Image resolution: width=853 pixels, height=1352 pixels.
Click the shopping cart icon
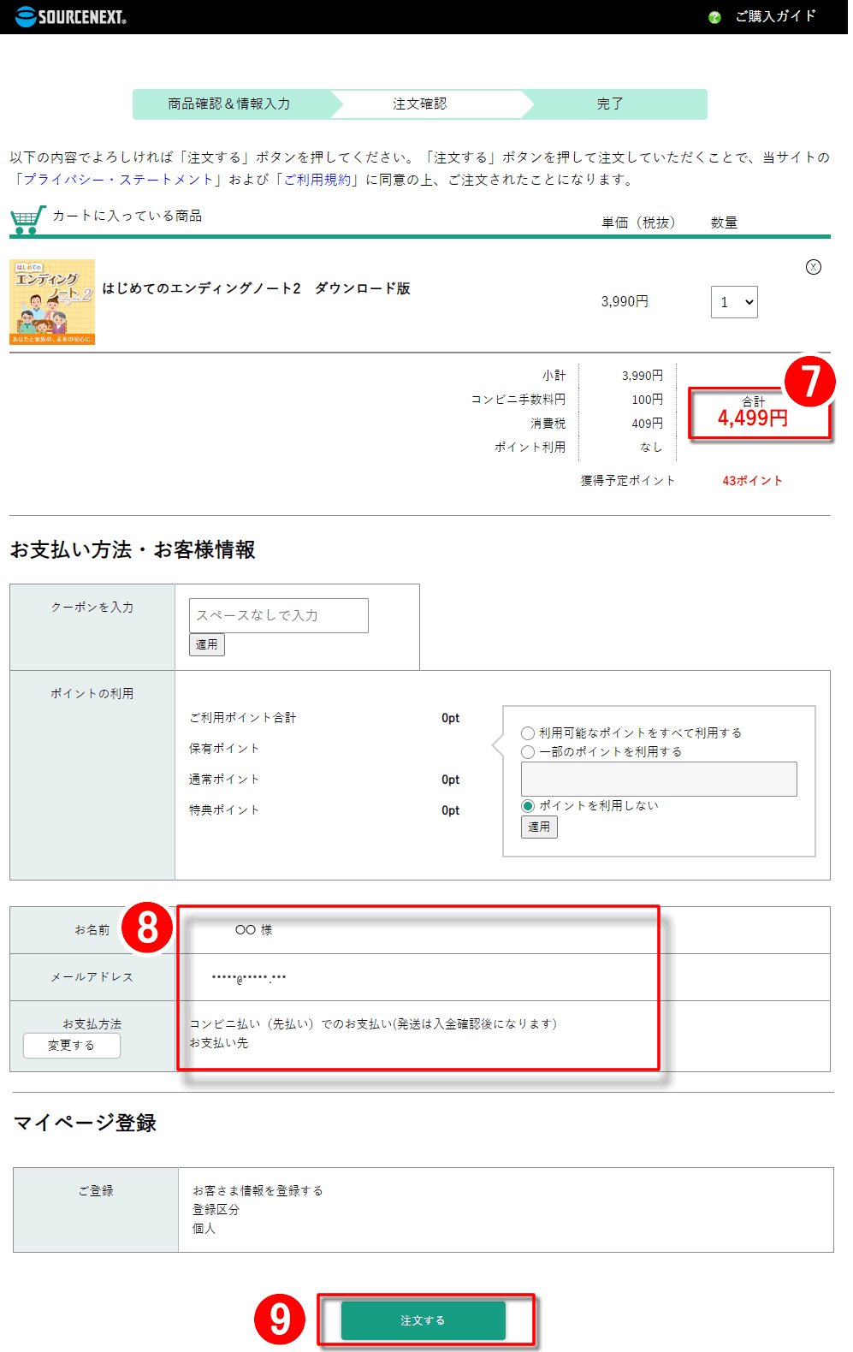point(27,219)
